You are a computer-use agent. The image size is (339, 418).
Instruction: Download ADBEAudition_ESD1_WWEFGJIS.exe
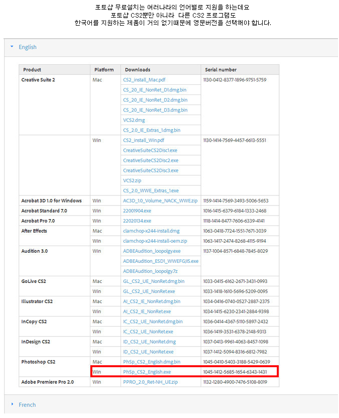pyautogui.click(x=161, y=261)
